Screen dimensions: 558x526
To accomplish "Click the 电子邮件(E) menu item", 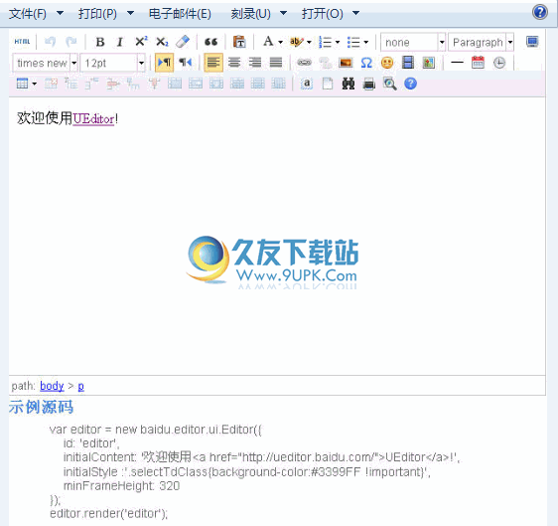I will click(x=180, y=14).
